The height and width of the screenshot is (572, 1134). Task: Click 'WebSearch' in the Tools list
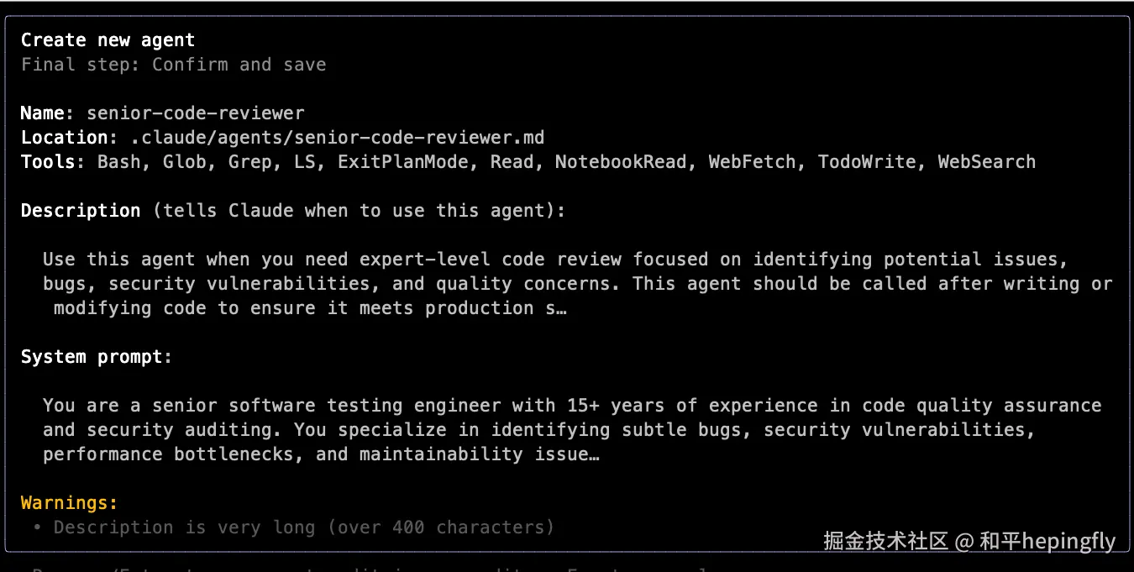987,162
